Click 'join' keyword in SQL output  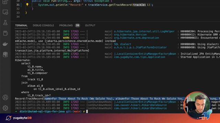pyautogui.click(x=24, y=83)
